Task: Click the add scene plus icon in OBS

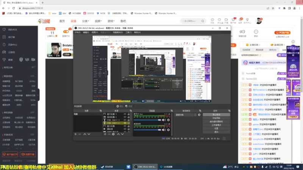Action: pyautogui.click(x=75, y=134)
